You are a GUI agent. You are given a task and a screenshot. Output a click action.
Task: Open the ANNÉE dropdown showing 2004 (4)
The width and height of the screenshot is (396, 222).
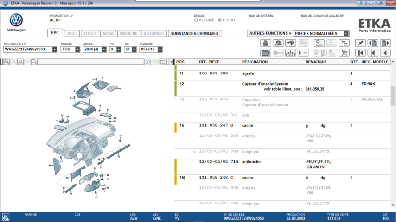[x=104, y=49]
